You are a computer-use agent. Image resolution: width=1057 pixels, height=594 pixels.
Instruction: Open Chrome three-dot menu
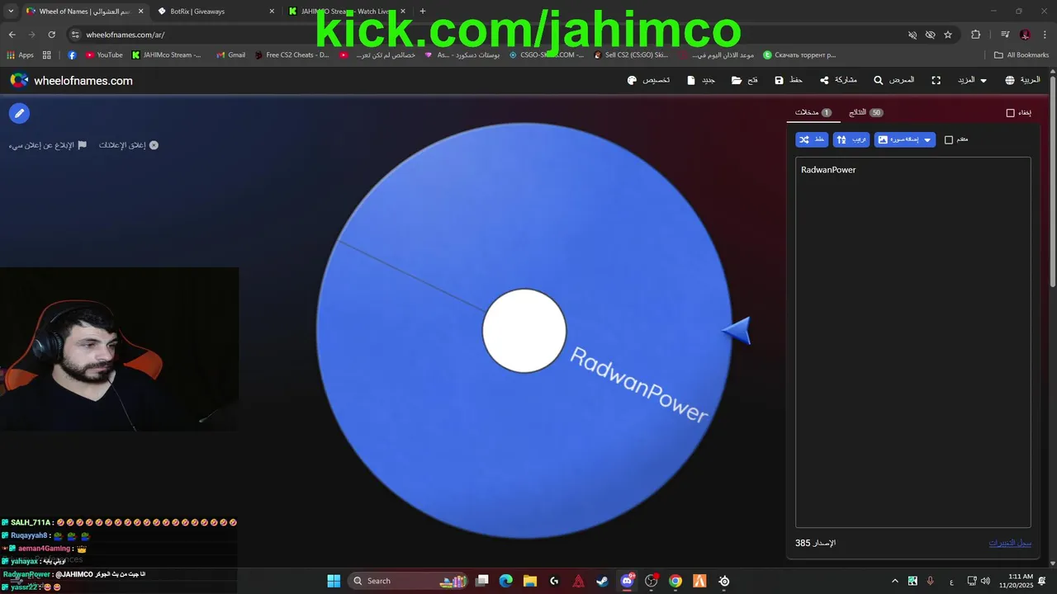point(1045,35)
